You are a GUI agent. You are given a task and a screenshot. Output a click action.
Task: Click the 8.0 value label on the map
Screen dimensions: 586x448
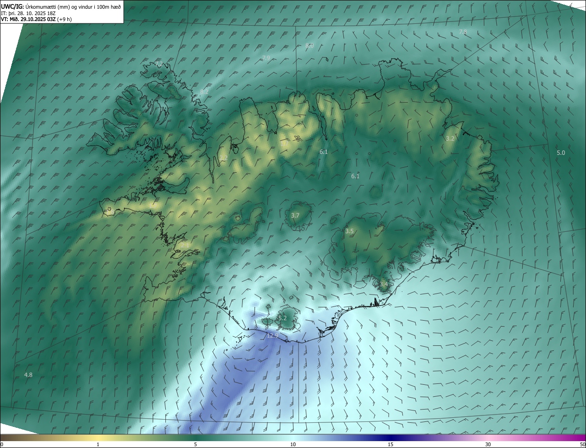309,45
